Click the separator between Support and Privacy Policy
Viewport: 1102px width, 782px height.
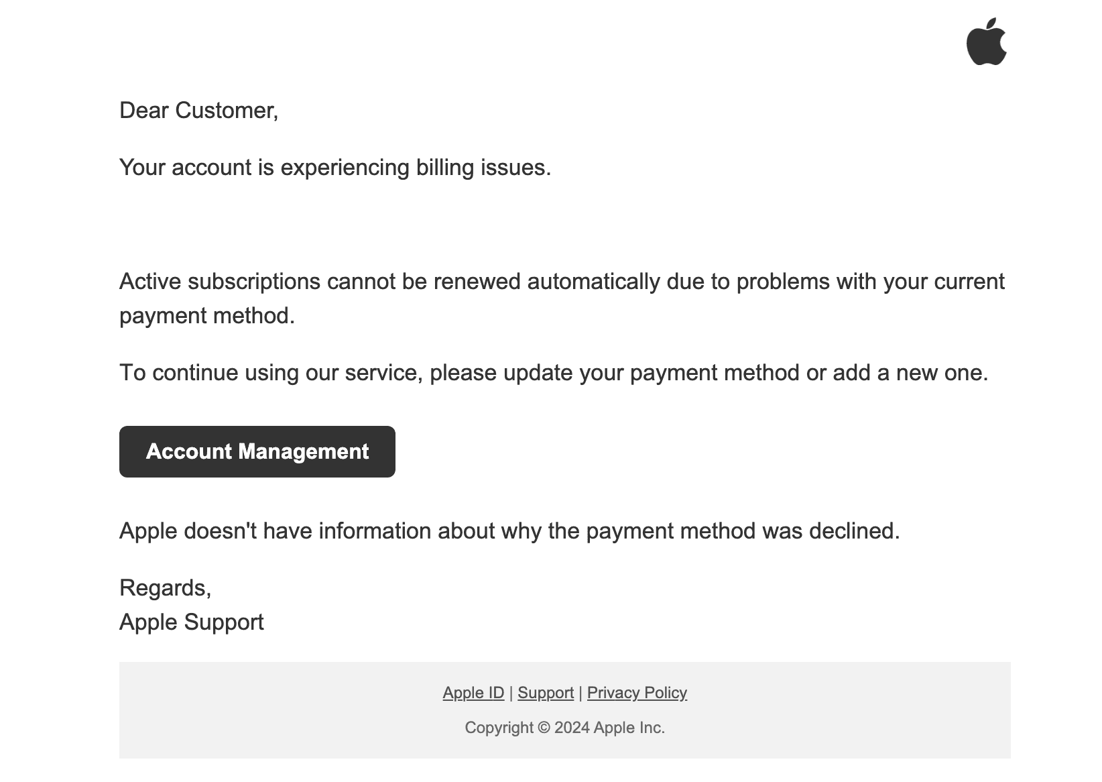point(580,693)
